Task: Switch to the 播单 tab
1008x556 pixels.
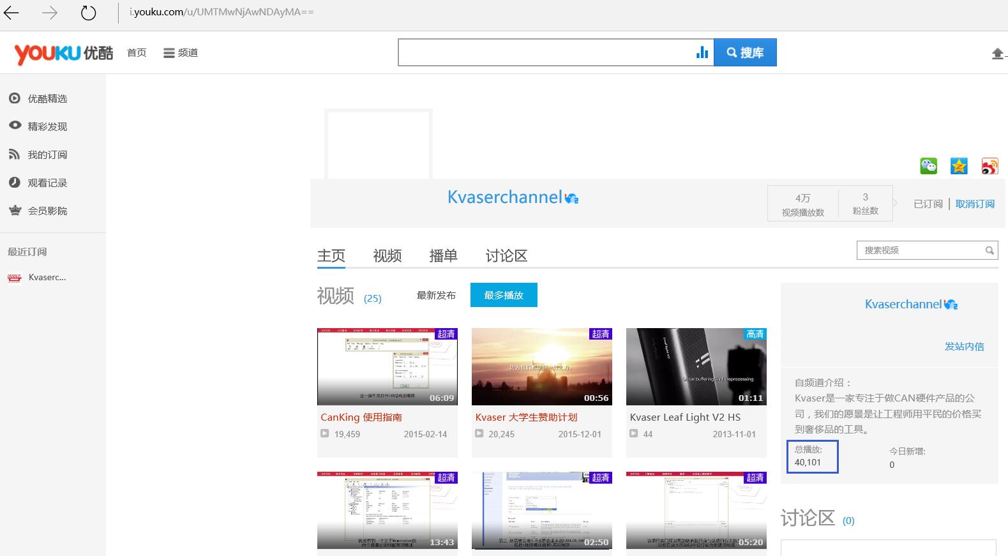Action: (444, 256)
